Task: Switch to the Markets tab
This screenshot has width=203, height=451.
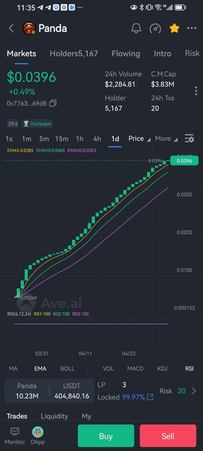Action: pos(21,53)
